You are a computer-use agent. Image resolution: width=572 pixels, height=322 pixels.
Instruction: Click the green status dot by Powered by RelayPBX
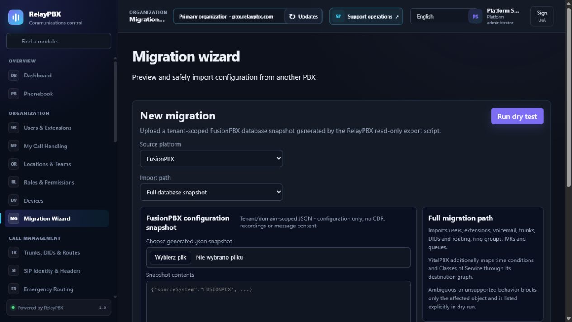[x=13, y=308]
